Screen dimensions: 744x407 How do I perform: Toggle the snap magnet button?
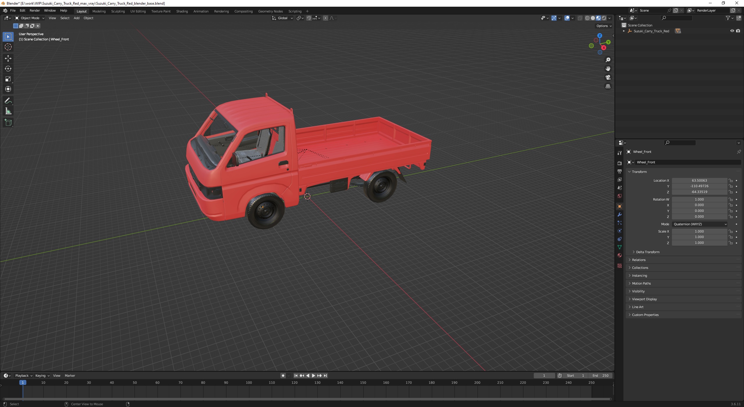coord(309,18)
